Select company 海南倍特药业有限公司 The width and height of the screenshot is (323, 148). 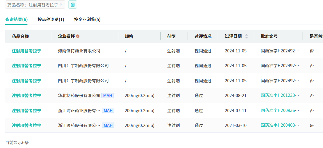(79, 51)
